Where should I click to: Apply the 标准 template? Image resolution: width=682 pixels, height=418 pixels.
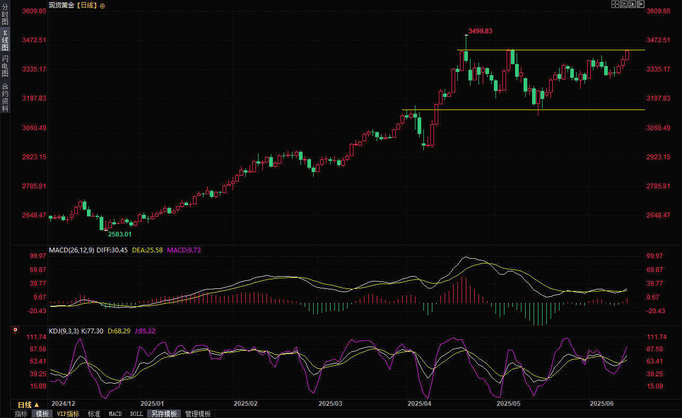[x=94, y=414]
